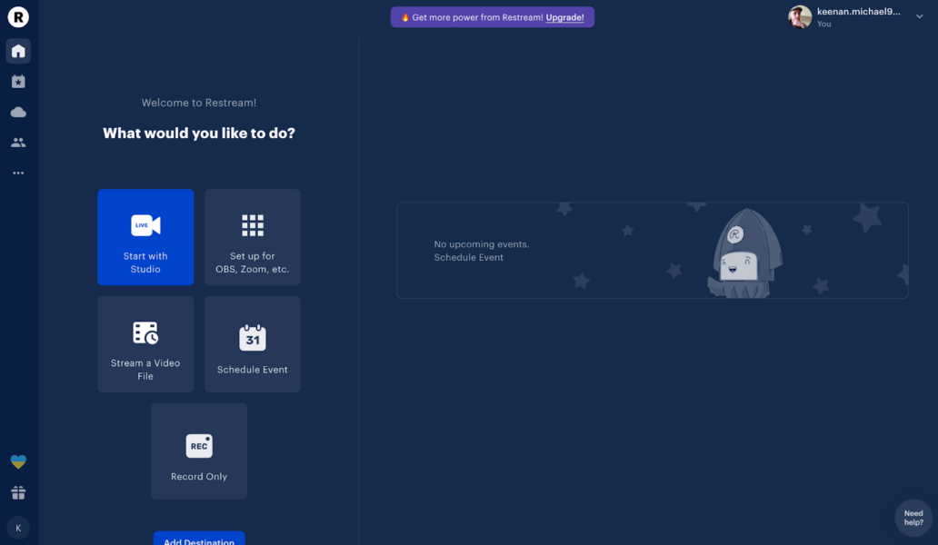Viewport: 938px width, 545px height.
Task: Open the Schedule Event calendar tile
Action: (x=253, y=344)
